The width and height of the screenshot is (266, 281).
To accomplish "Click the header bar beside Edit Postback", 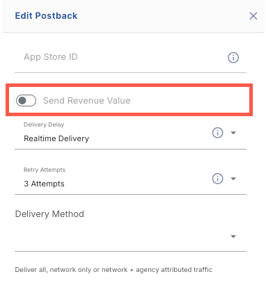I will [162, 16].
